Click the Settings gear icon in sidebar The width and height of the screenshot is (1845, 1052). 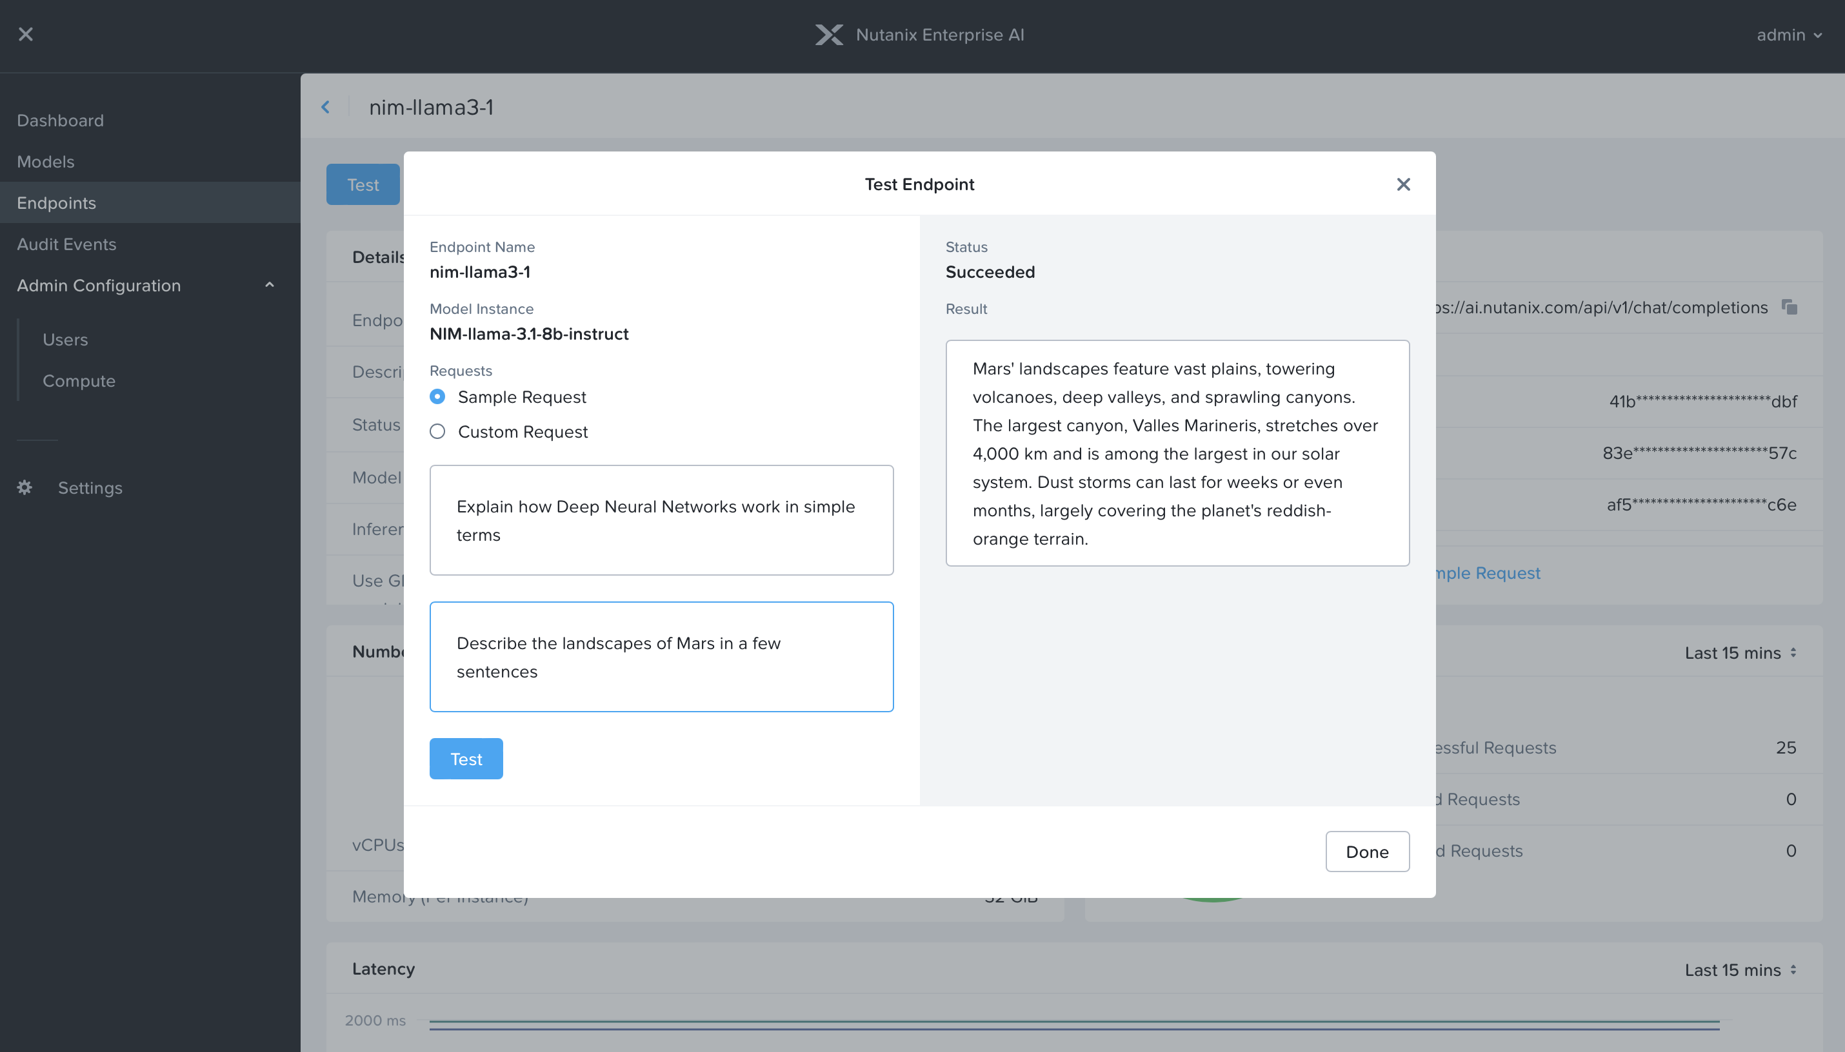pyautogui.click(x=25, y=487)
